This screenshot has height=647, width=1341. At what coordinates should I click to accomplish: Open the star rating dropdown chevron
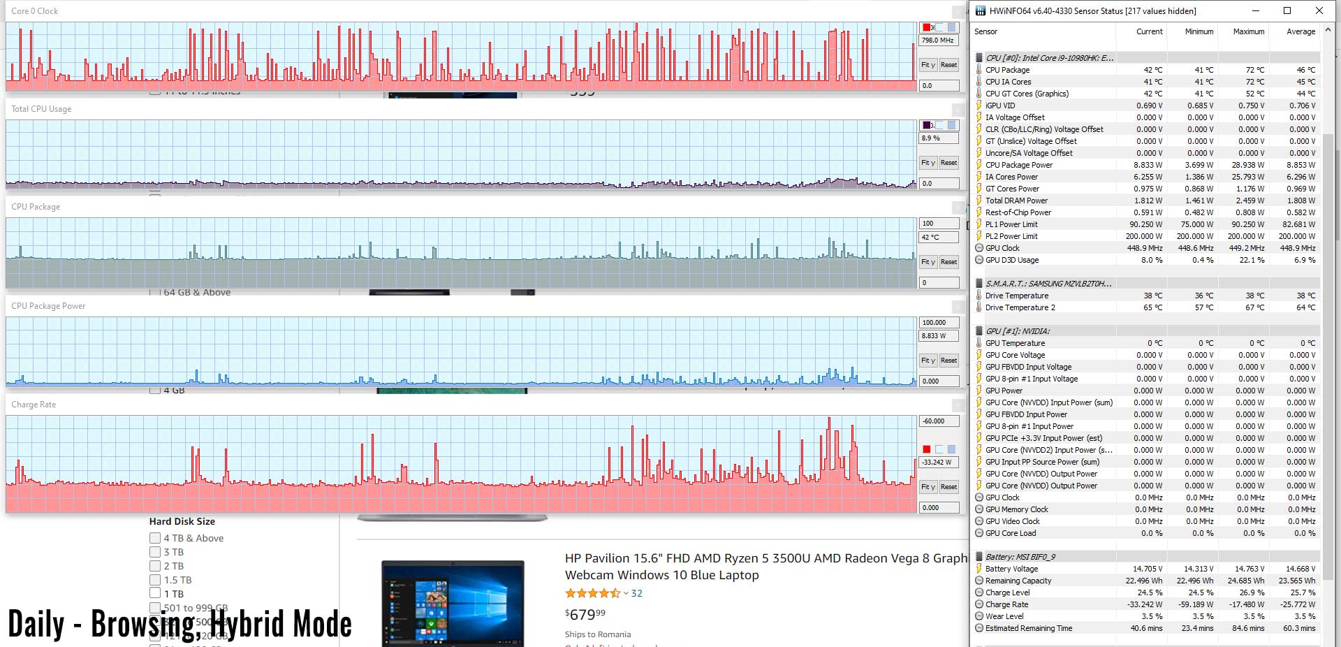(x=626, y=593)
